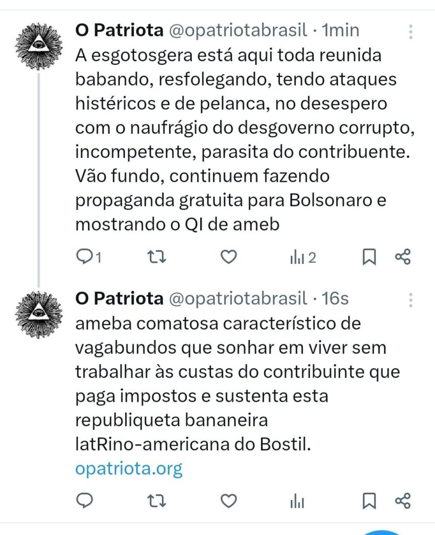
Task: Open the opatriota.org link
Action: 129,469
